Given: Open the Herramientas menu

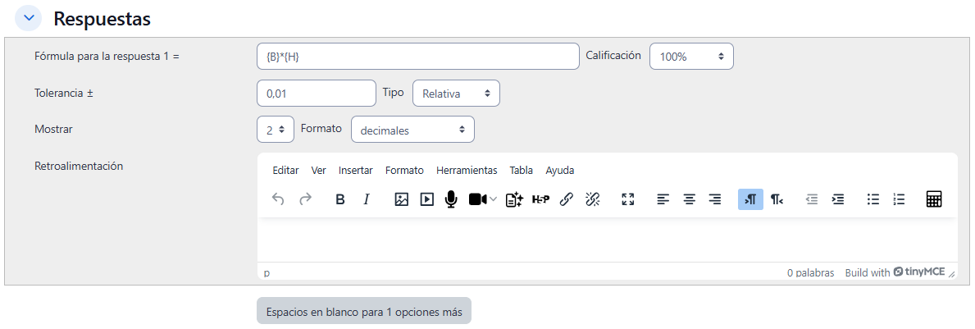Looking at the screenshot, I should pos(467,171).
